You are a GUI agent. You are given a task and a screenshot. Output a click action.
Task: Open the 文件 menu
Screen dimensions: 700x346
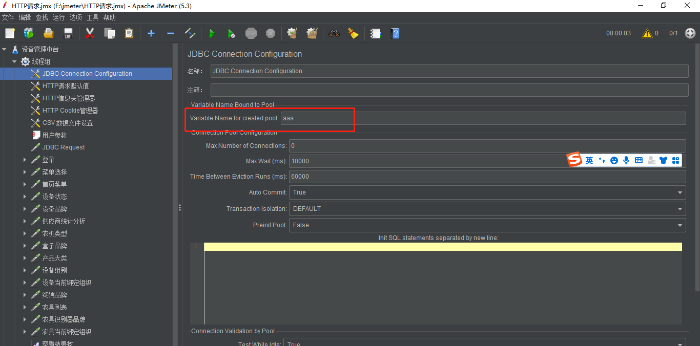(8, 17)
